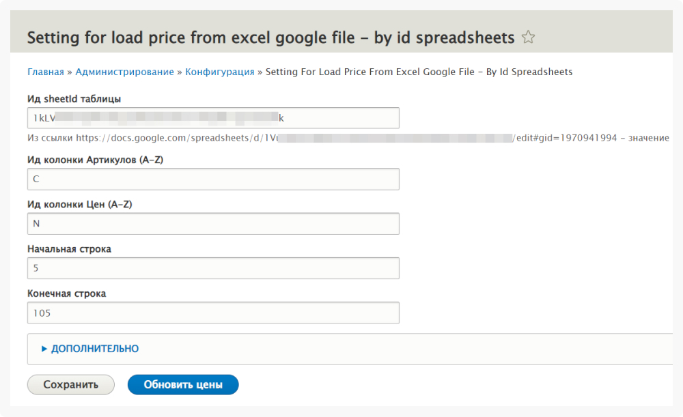The height and width of the screenshot is (417, 683).
Task: Focus the Конечная строка field with value 105
Action: pos(213,313)
